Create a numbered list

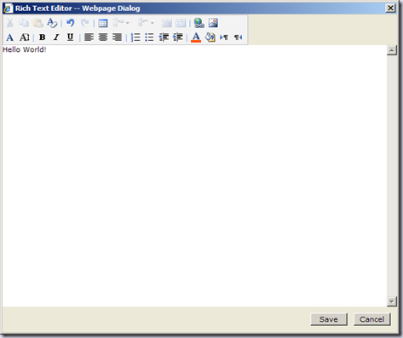coord(135,37)
